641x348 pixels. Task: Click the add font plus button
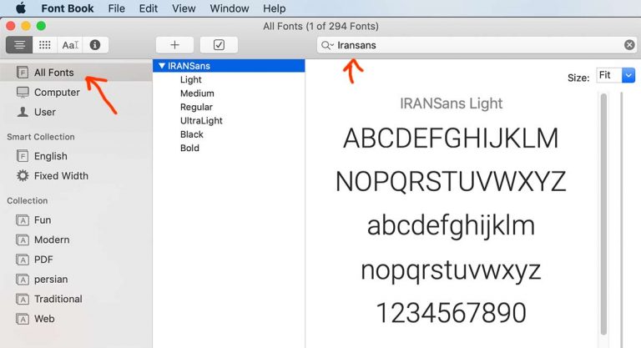pos(174,45)
